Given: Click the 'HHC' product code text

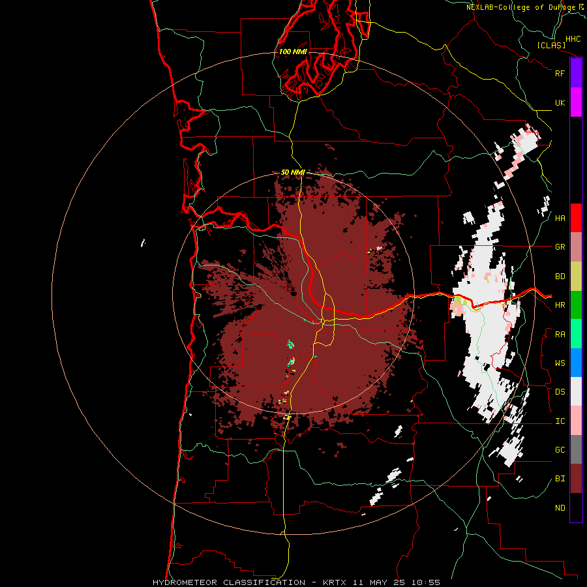Looking at the screenshot, I should (573, 39).
